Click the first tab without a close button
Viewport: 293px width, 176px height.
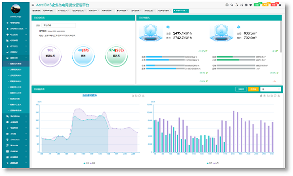[36, 11]
